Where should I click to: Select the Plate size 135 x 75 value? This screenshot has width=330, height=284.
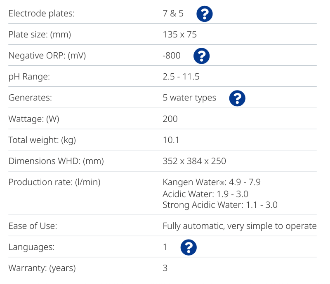(x=179, y=35)
